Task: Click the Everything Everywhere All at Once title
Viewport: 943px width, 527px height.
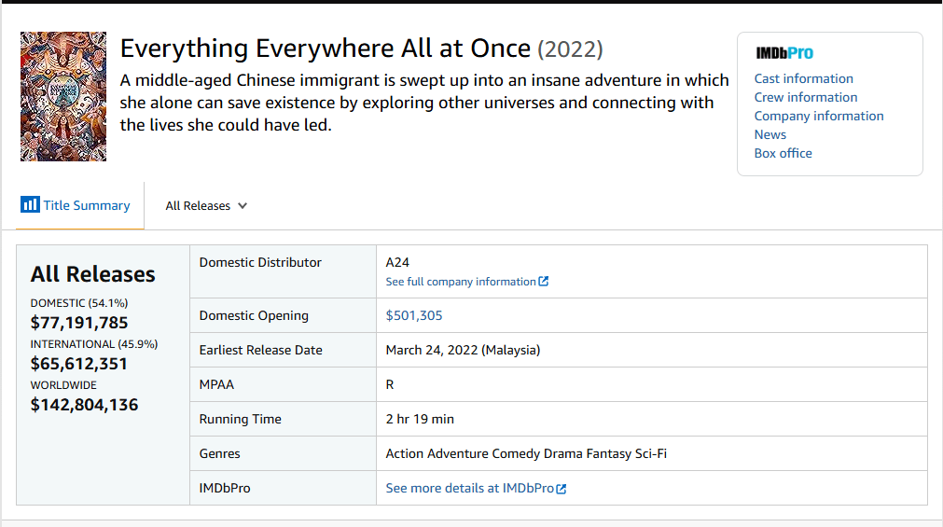Action: (326, 49)
